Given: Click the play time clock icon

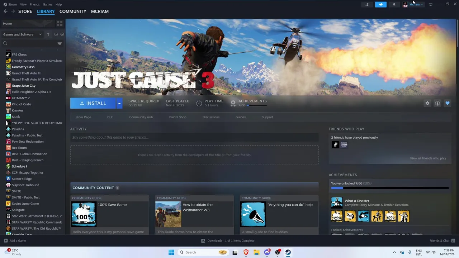Looking at the screenshot, I should tap(199, 103).
